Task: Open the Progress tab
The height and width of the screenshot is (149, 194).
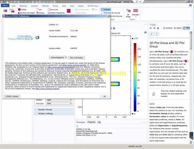Action: point(91,122)
